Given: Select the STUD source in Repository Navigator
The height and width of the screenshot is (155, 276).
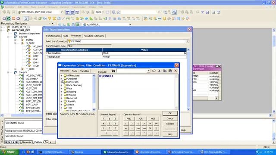Looking at the screenshot, I should coord(36,66).
